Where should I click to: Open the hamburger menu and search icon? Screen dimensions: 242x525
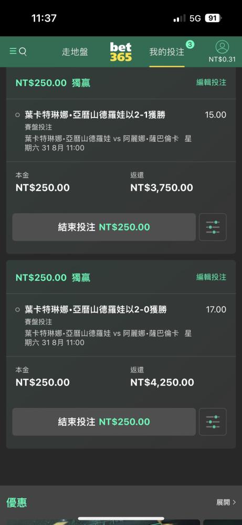[x=18, y=51]
